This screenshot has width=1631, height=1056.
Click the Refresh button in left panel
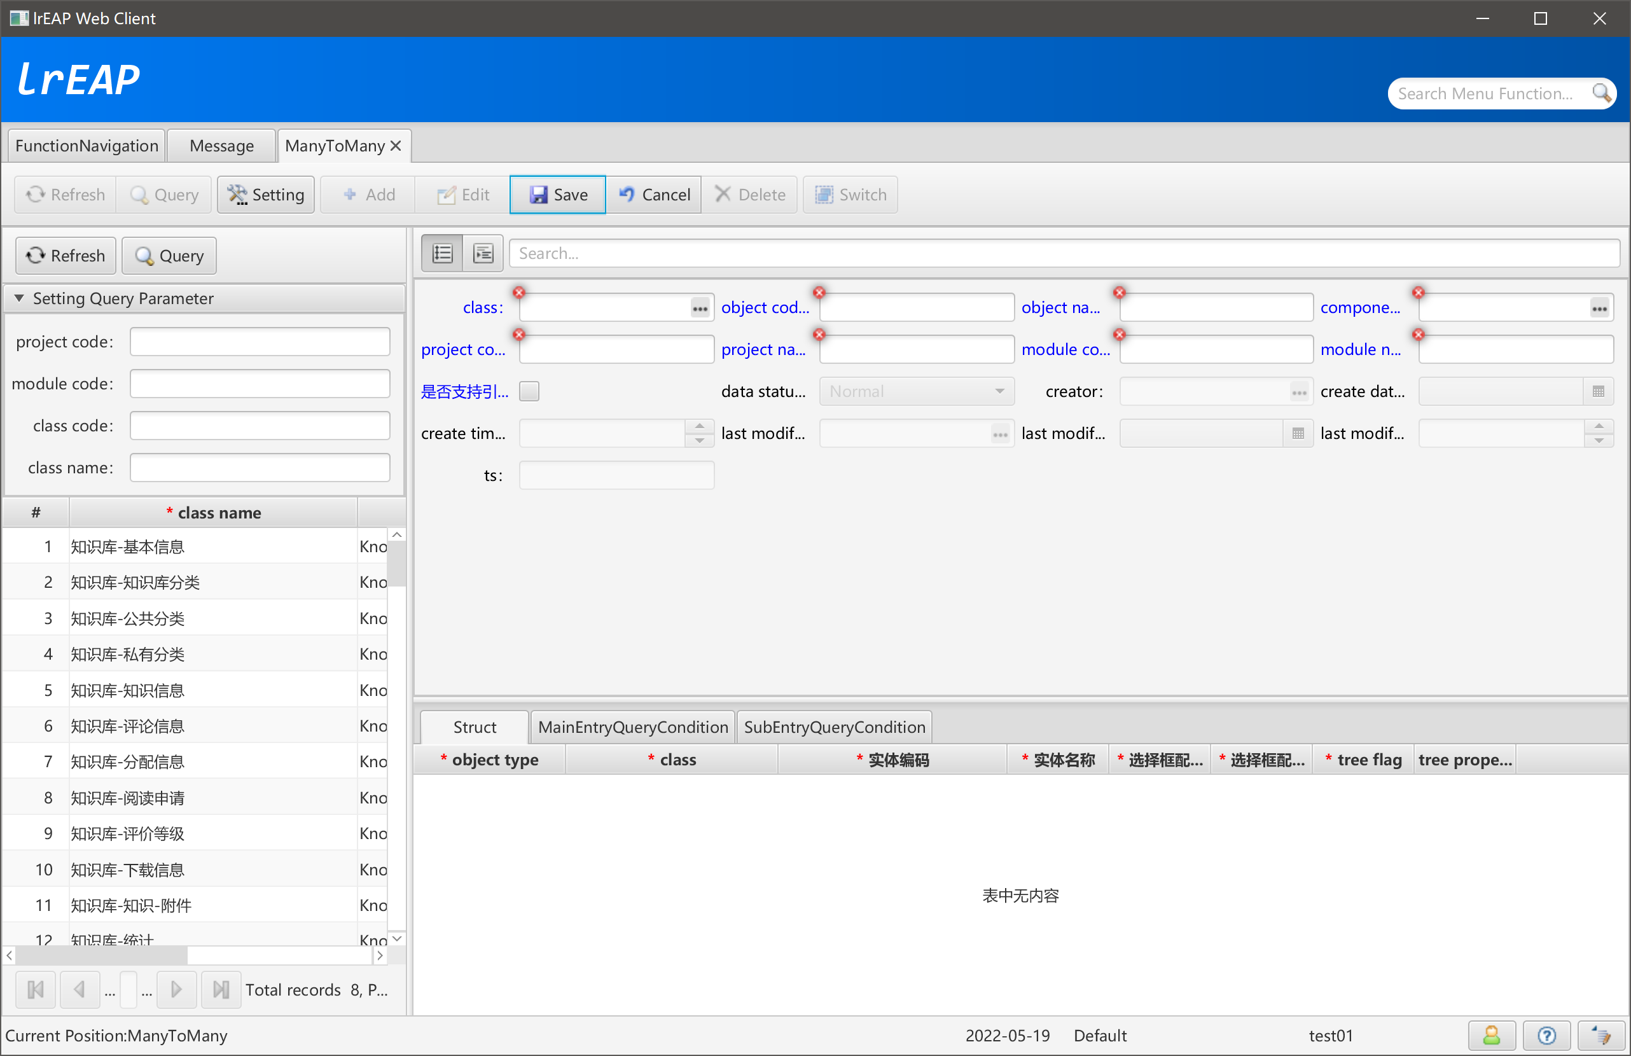pyautogui.click(x=66, y=256)
